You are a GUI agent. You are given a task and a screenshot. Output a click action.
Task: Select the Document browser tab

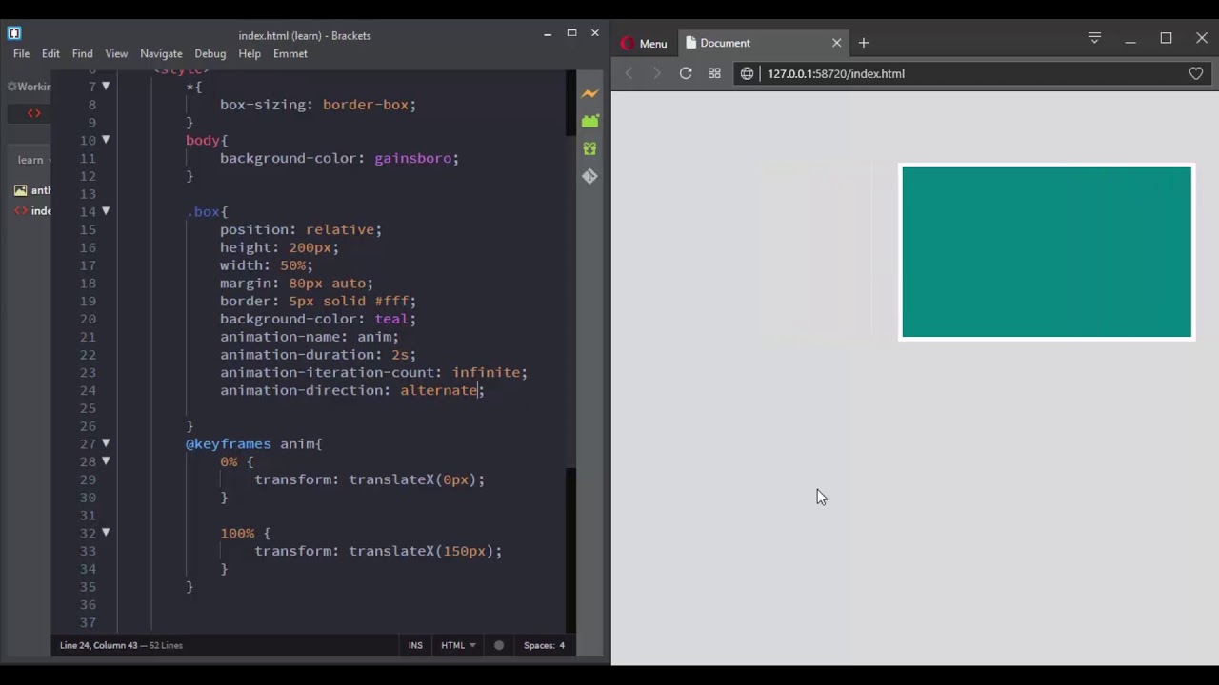762,43
